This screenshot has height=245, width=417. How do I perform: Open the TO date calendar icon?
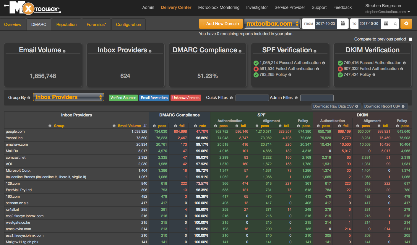386,24
